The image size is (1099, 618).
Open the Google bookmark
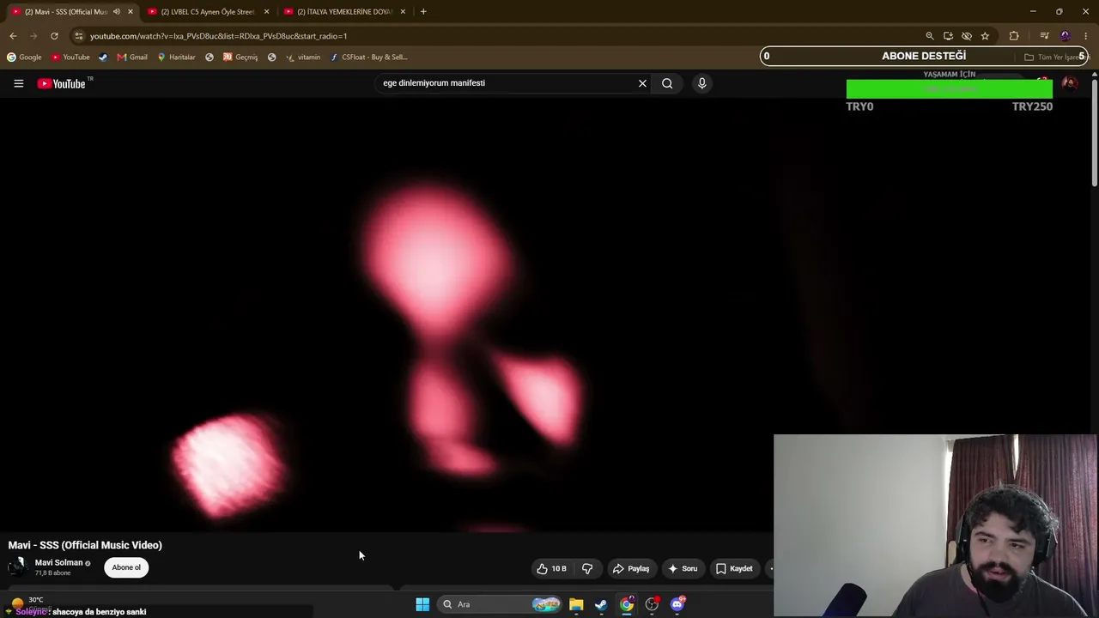point(24,58)
